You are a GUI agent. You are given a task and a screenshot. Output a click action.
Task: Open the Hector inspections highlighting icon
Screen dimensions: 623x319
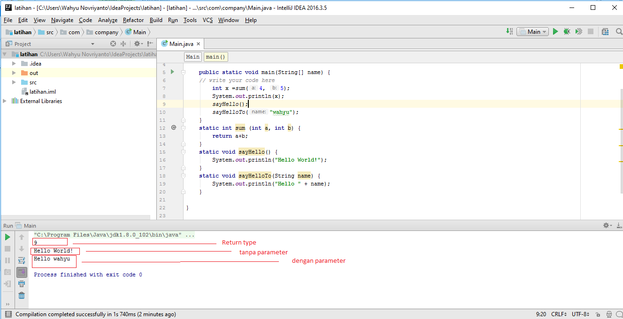[x=609, y=314]
